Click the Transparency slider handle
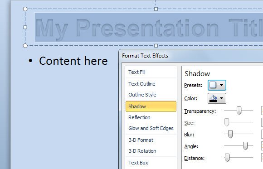The width and height of the screenshot is (263, 169). click(239, 111)
